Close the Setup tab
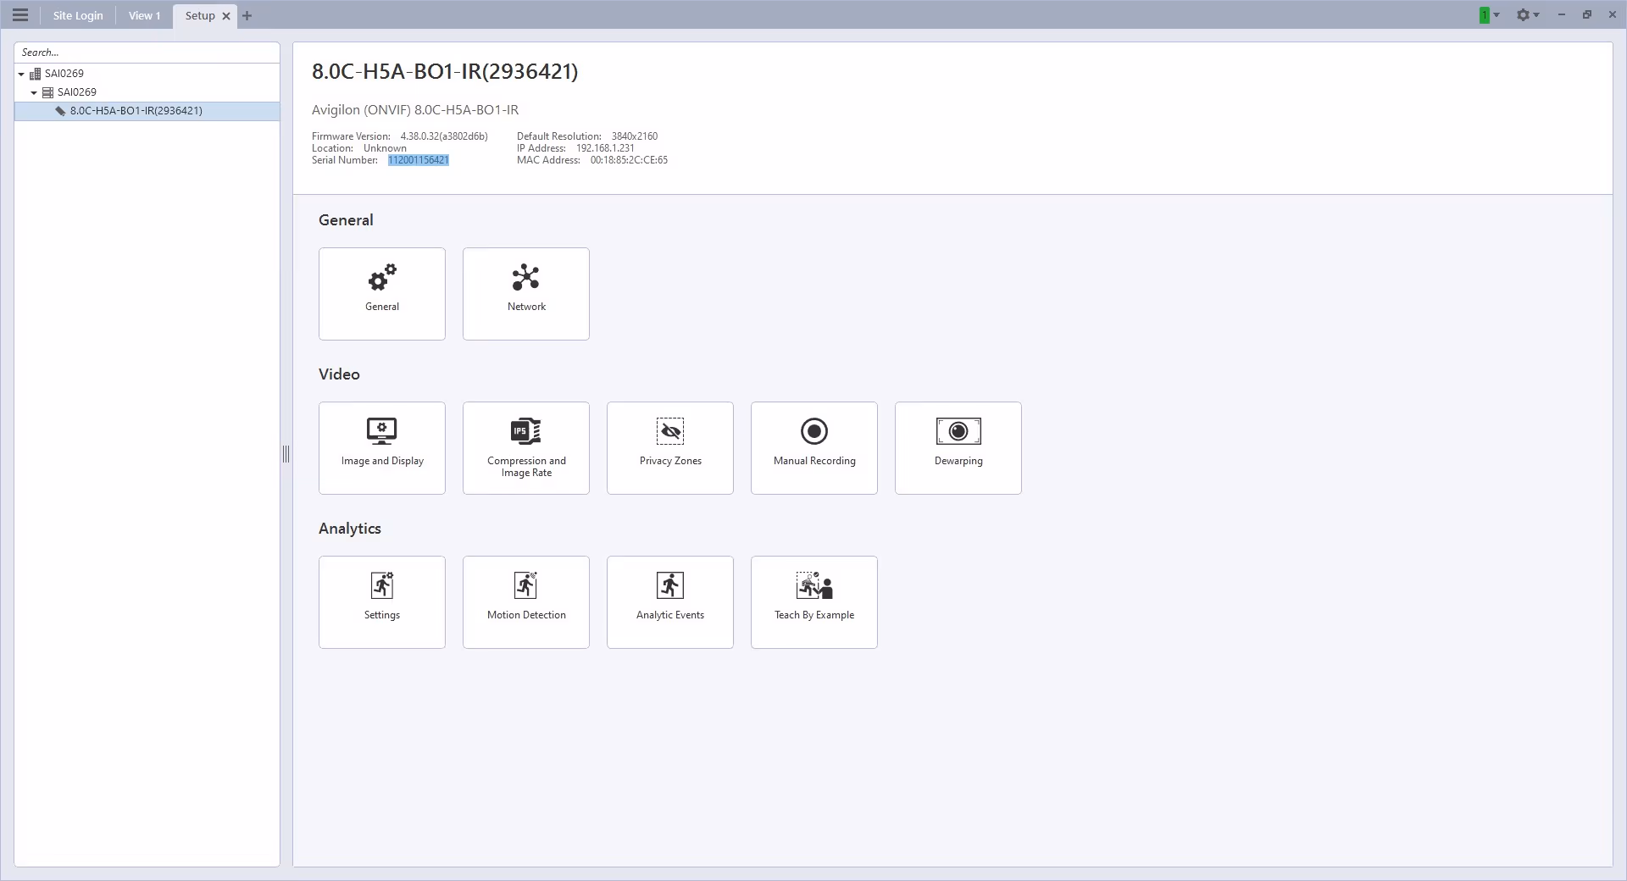The height and width of the screenshot is (881, 1627). pyautogui.click(x=226, y=16)
